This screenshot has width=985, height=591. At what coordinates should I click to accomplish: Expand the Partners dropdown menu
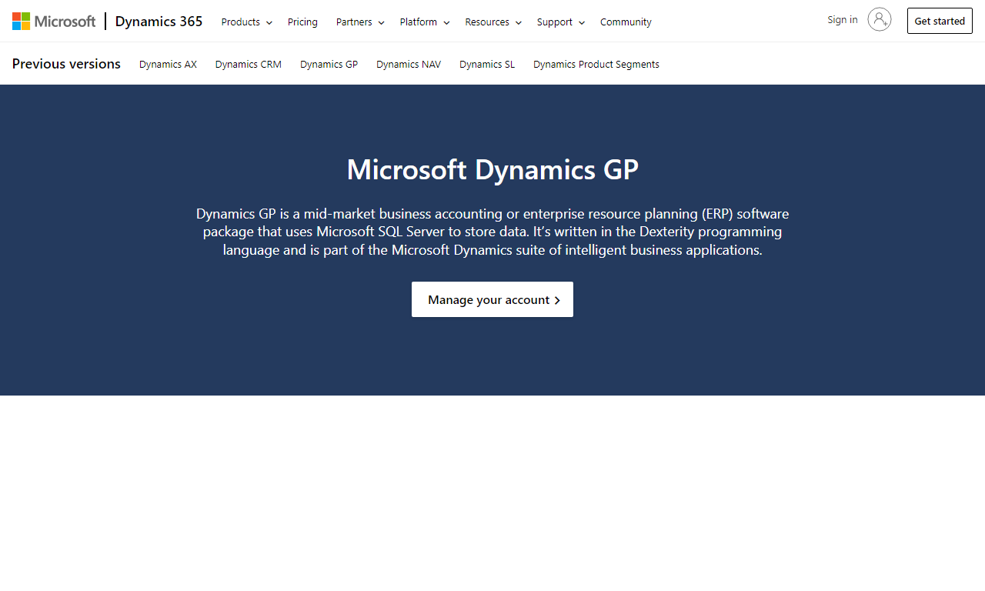pyautogui.click(x=360, y=22)
